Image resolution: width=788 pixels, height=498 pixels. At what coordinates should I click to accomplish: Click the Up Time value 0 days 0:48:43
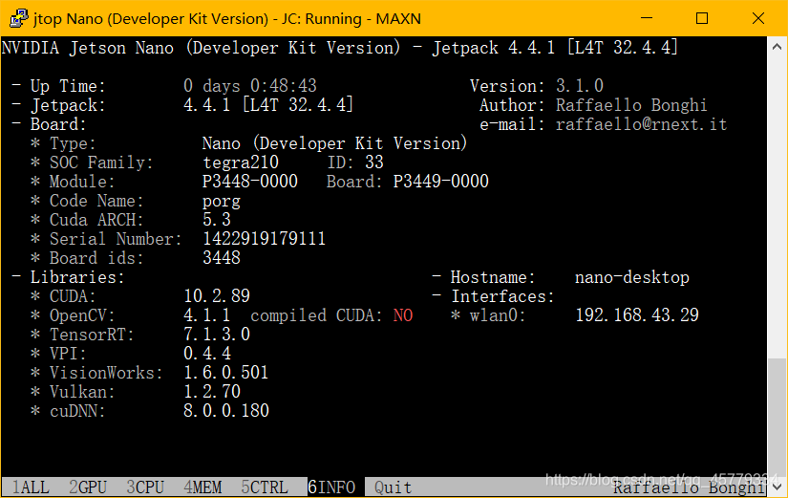(x=250, y=86)
